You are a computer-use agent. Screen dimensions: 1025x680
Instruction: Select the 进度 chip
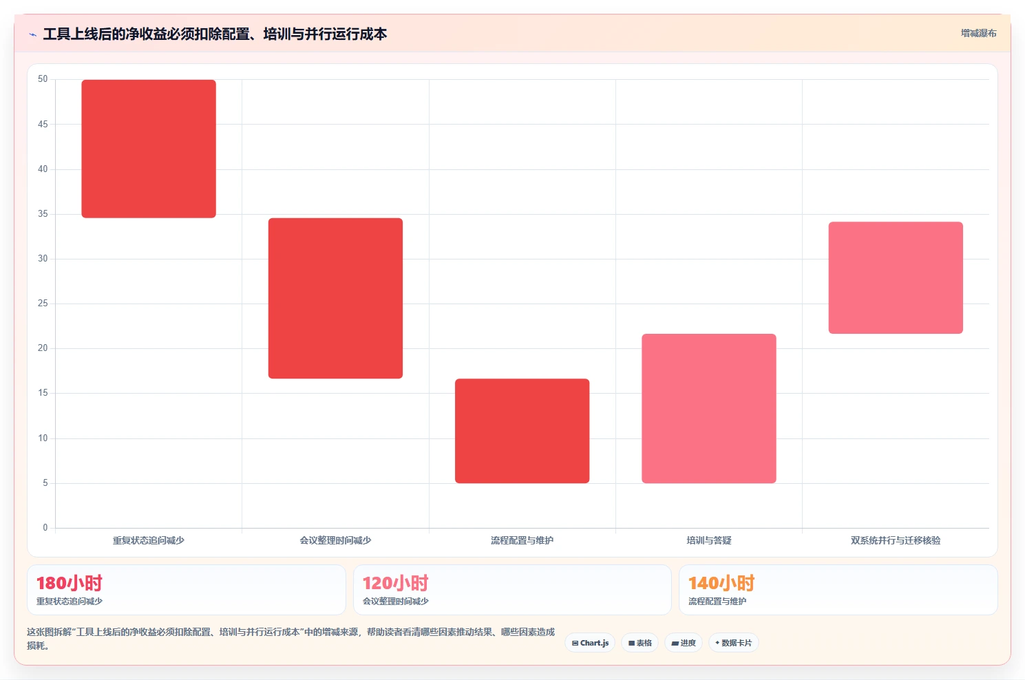(684, 643)
